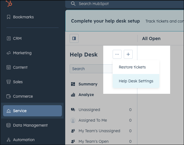Click the Marketing megaphone icon
Viewport: 184px width, 145px height.
(x=9, y=53)
